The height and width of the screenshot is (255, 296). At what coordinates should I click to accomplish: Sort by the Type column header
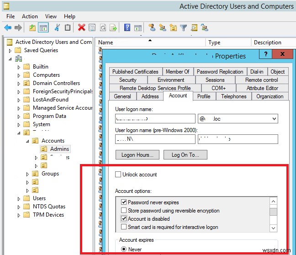(228, 42)
